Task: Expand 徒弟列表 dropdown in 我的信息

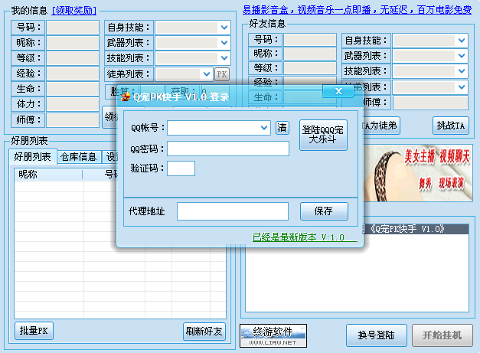Action: pyautogui.click(x=207, y=74)
